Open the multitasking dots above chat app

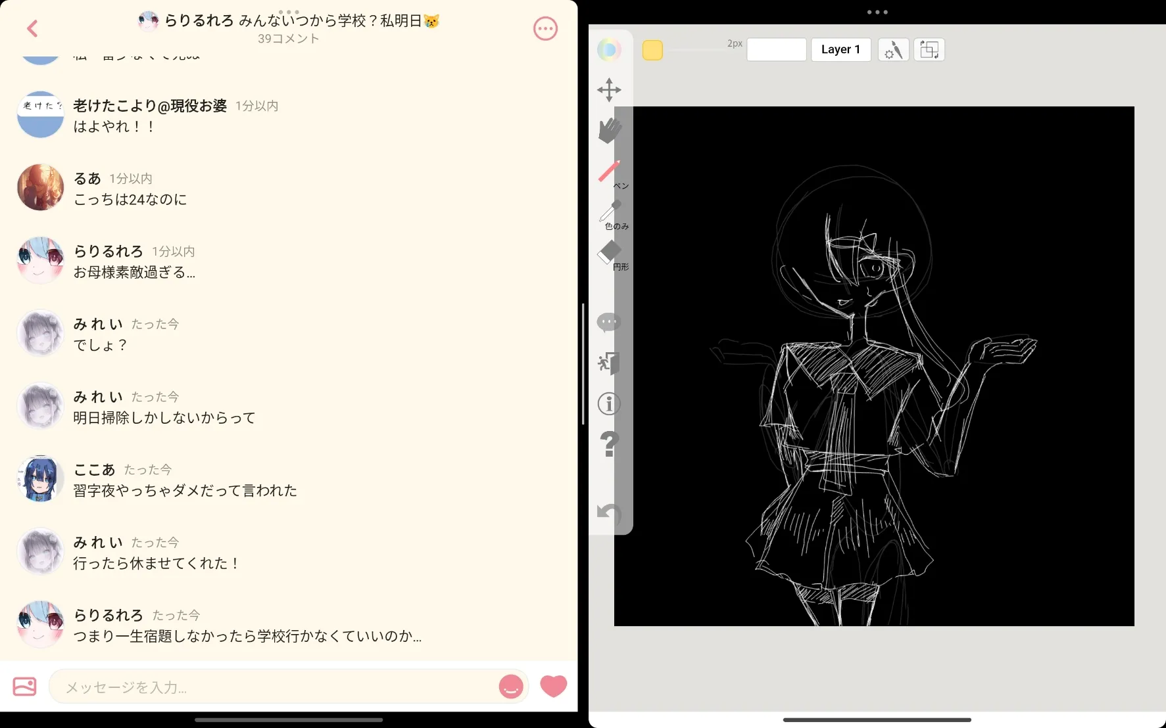pyautogui.click(x=289, y=11)
